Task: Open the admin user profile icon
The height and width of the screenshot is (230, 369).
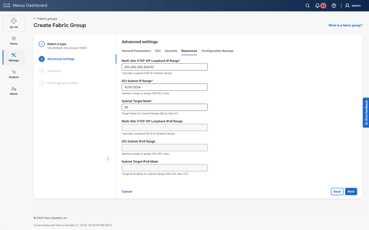Action: pyautogui.click(x=347, y=5)
